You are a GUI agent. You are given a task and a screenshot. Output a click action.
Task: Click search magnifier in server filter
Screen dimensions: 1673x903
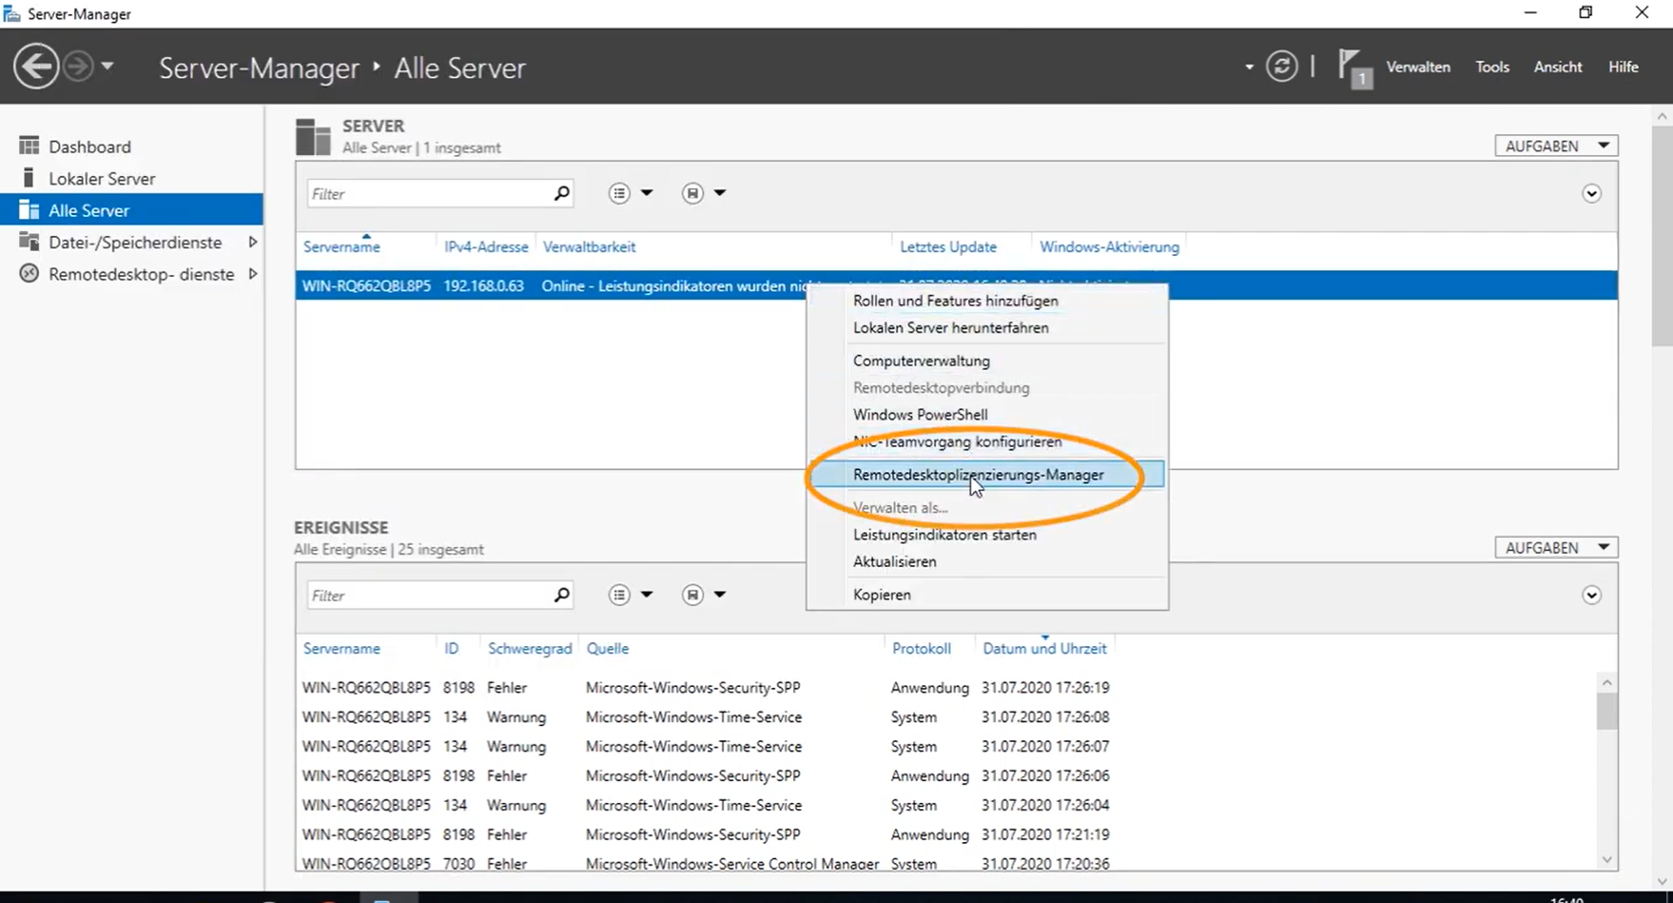click(562, 193)
